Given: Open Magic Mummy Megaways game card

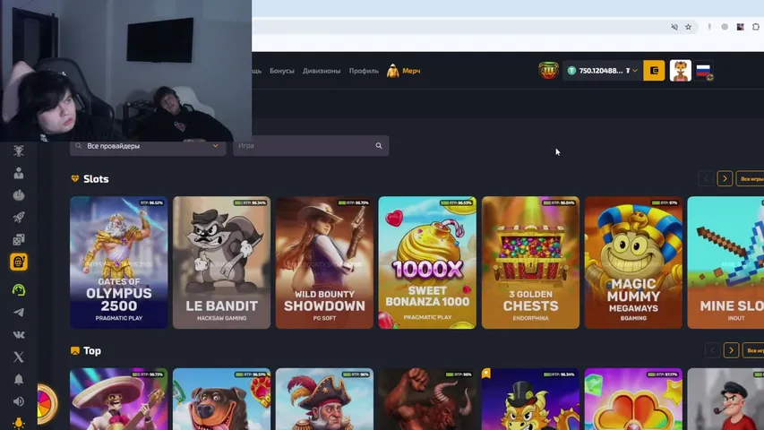Looking at the screenshot, I should point(633,262).
